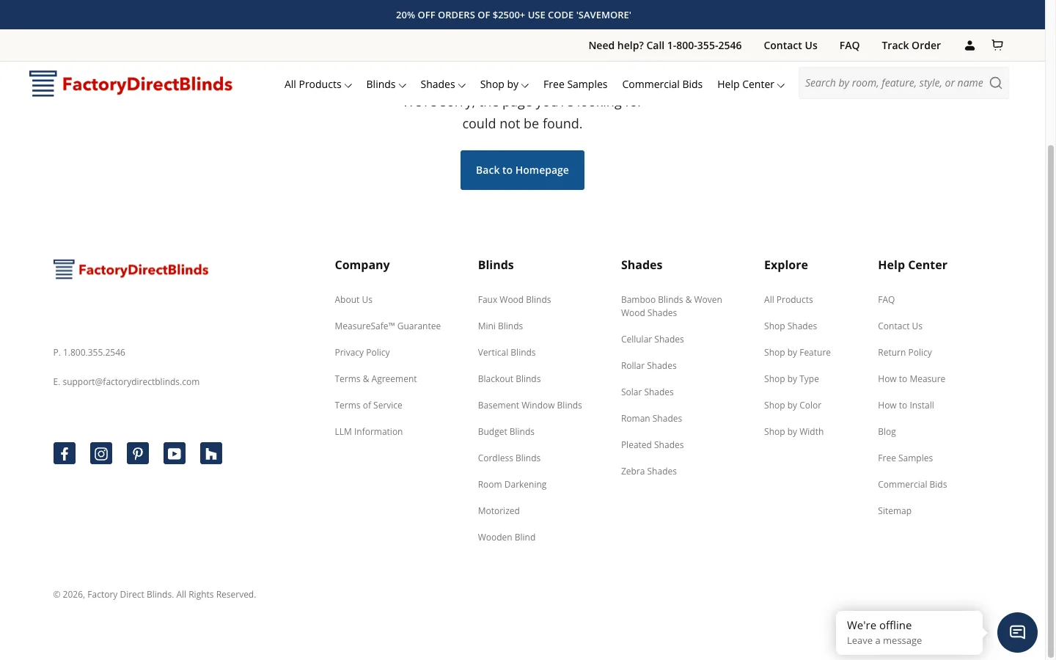Viewport: 1056px width, 660px height.
Task: Open the Wooden Blind link
Action: (x=507, y=538)
